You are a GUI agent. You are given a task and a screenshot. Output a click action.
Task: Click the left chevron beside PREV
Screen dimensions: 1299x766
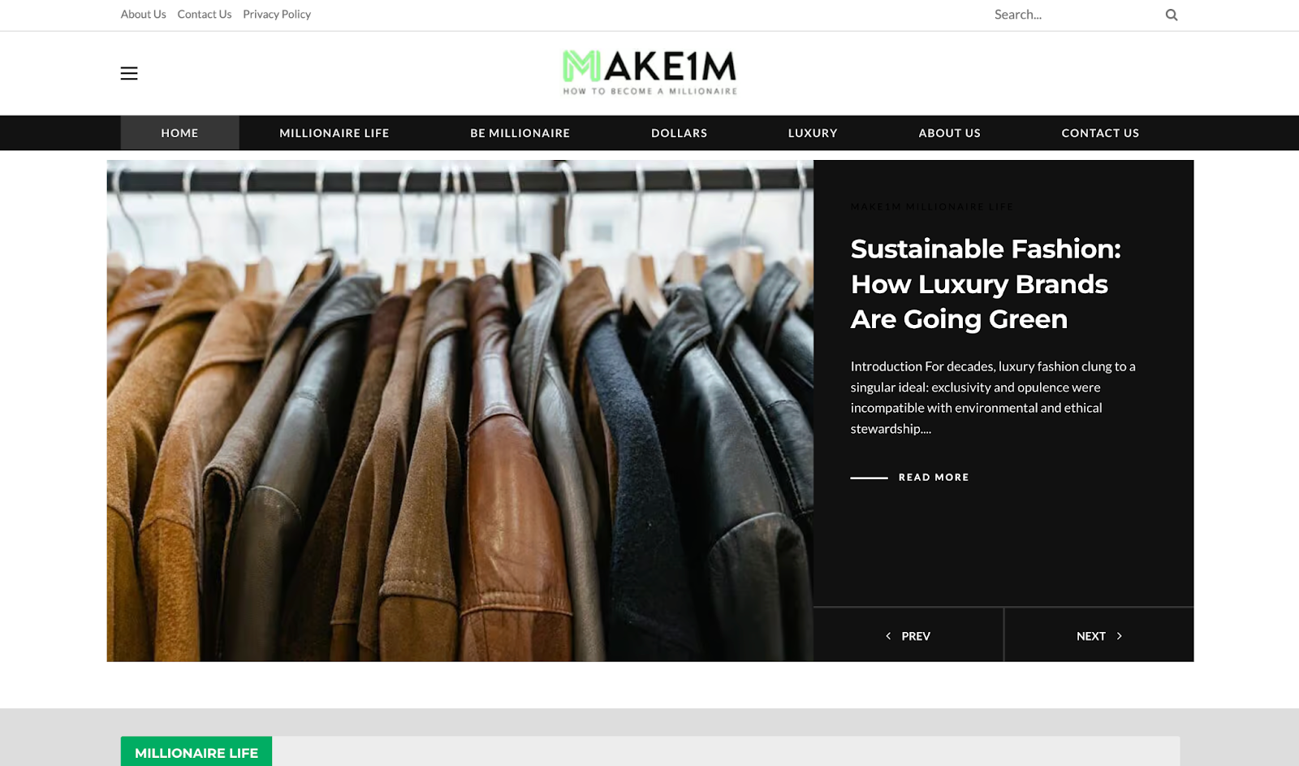[x=888, y=636]
